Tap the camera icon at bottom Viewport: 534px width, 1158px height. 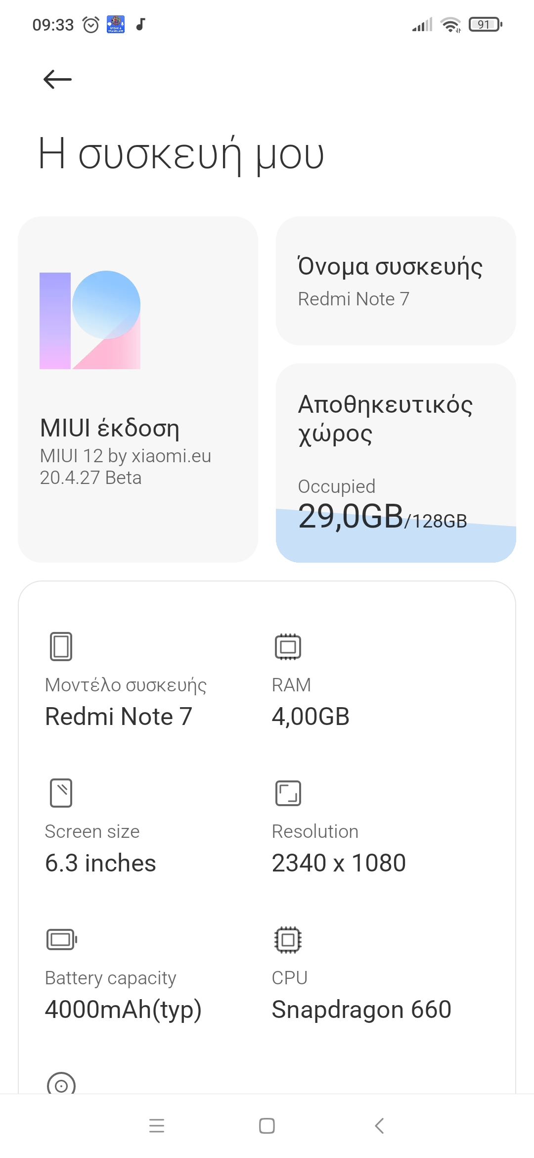click(61, 1084)
